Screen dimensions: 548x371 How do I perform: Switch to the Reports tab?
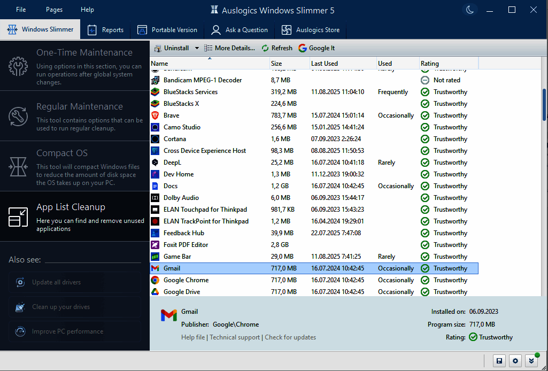pos(105,30)
